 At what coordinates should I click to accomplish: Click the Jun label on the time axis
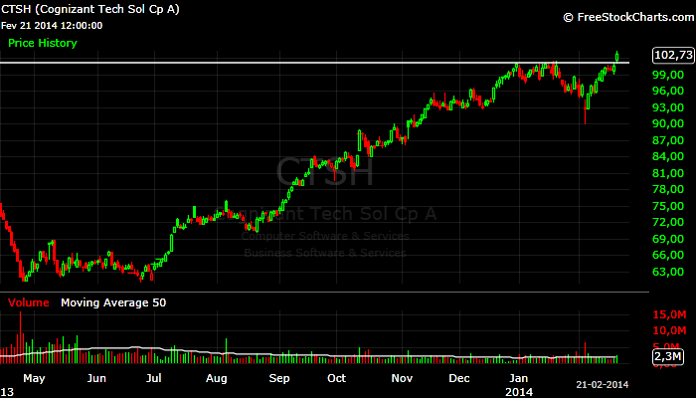[x=96, y=378]
